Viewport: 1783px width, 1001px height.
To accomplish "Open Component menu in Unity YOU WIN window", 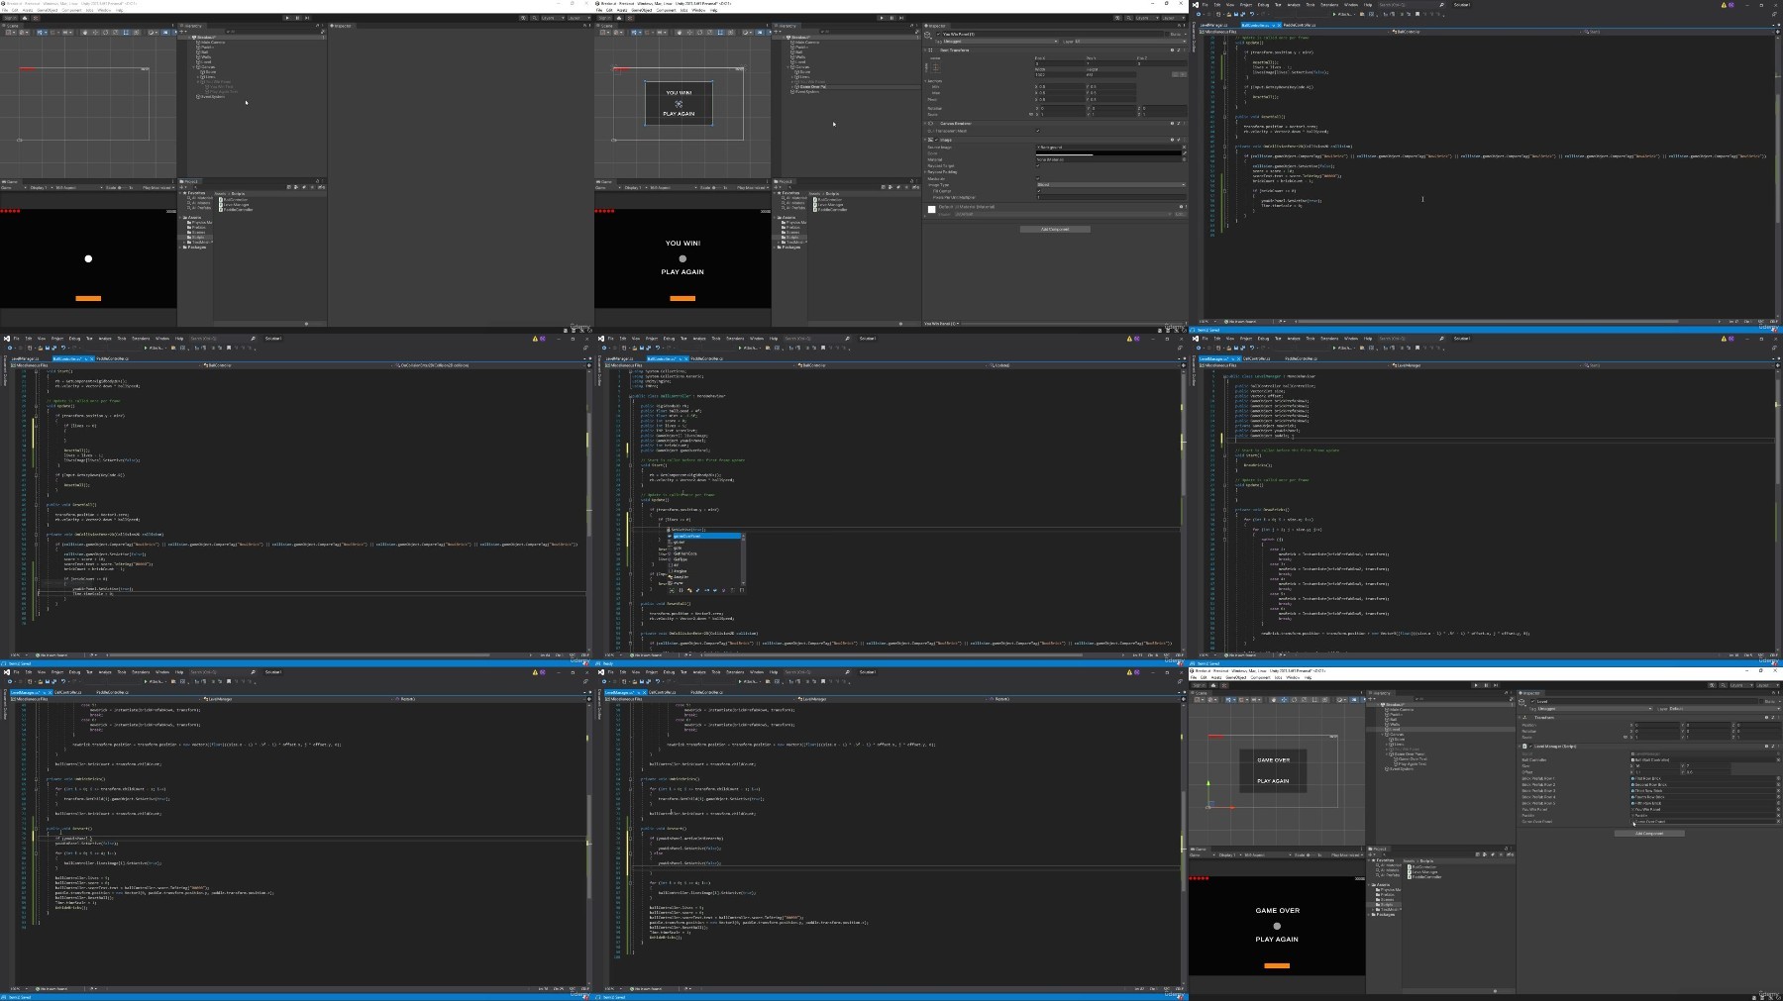I will click(666, 10).
